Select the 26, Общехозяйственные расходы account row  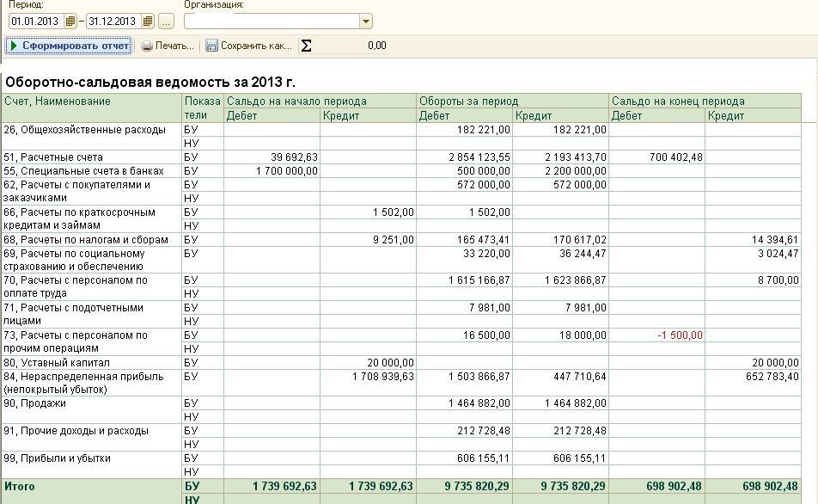(x=84, y=130)
